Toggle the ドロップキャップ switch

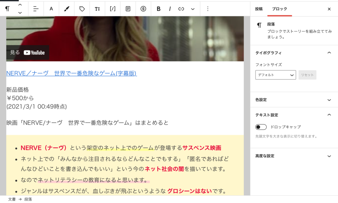(261, 127)
